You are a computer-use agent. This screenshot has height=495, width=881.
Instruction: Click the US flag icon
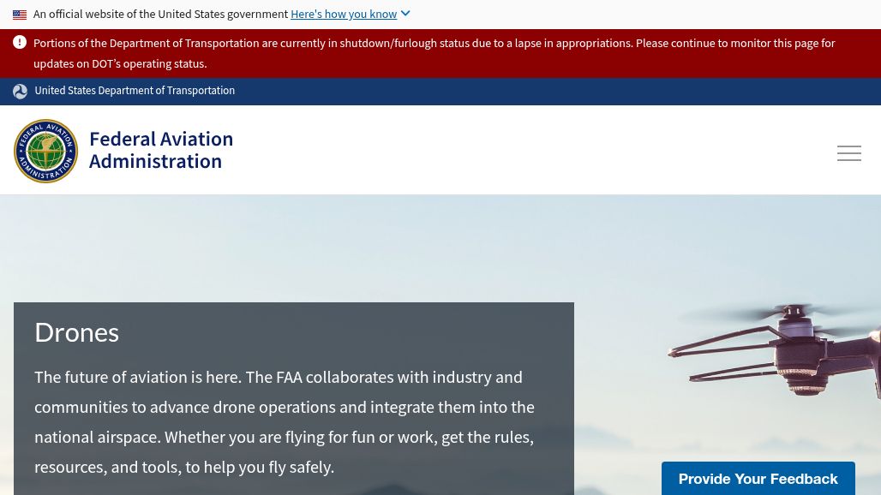click(x=20, y=15)
